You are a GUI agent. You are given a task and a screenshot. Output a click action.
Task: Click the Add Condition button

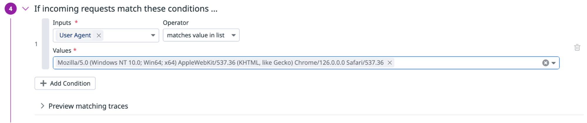65,83
